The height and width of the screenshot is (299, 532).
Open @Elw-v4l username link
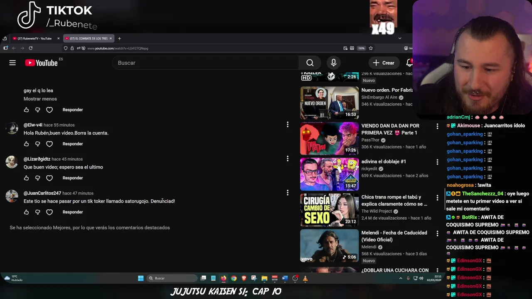33,125
